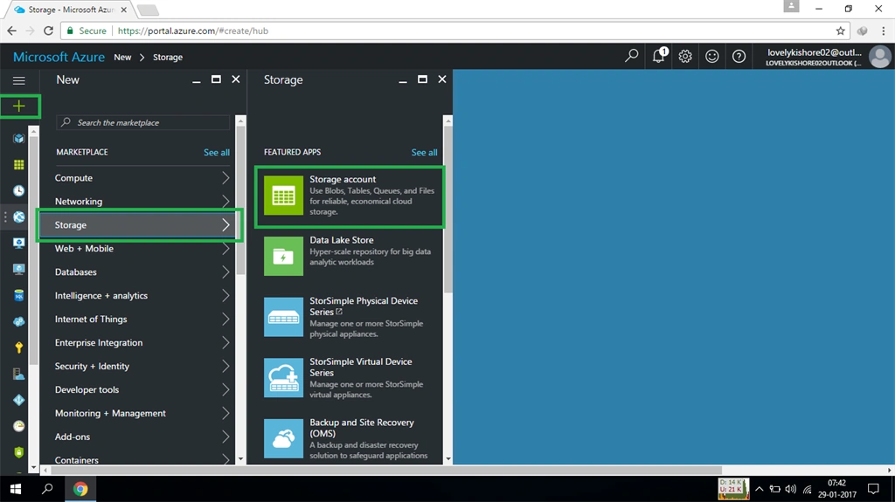Screen dimensions: 895x502
Task: Expand the Databases category chevron
Action: point(225,272)
